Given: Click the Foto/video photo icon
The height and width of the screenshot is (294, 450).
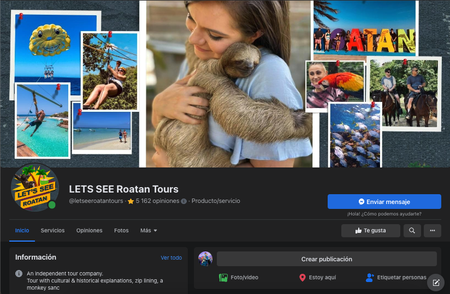Looking at the screenshot, I should click(223, 278).
